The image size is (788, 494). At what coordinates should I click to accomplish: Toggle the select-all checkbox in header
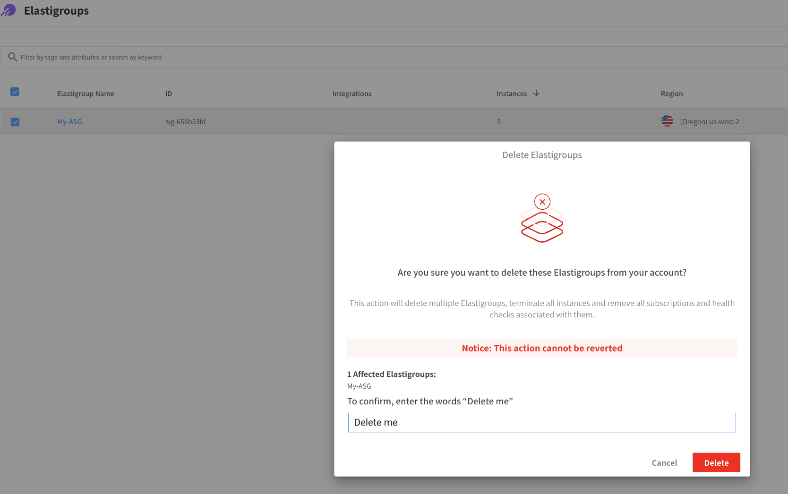tap(15, 92)
